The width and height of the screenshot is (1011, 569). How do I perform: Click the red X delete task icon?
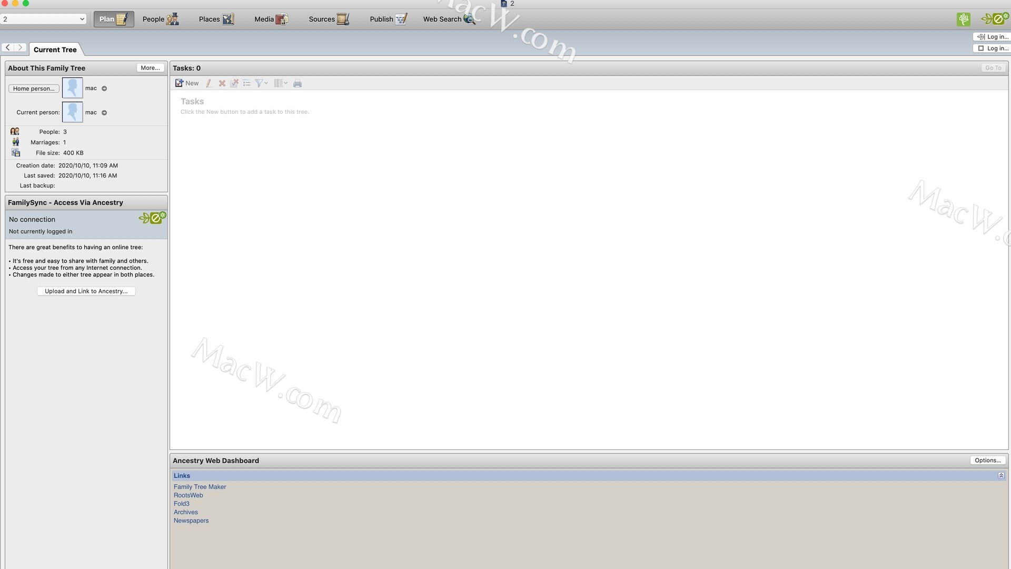click(x=222, y=83)
